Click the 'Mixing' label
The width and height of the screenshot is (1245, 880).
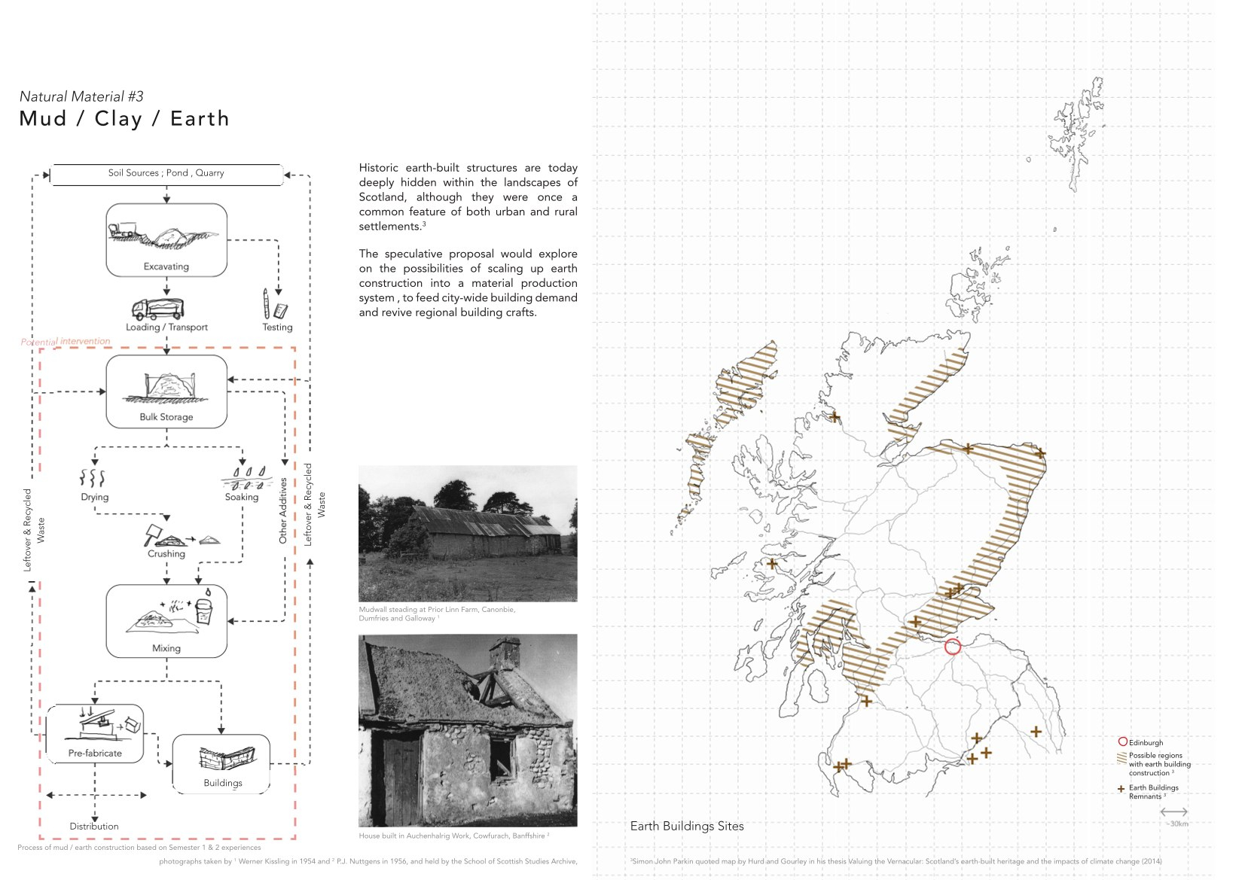coord(166,648)
